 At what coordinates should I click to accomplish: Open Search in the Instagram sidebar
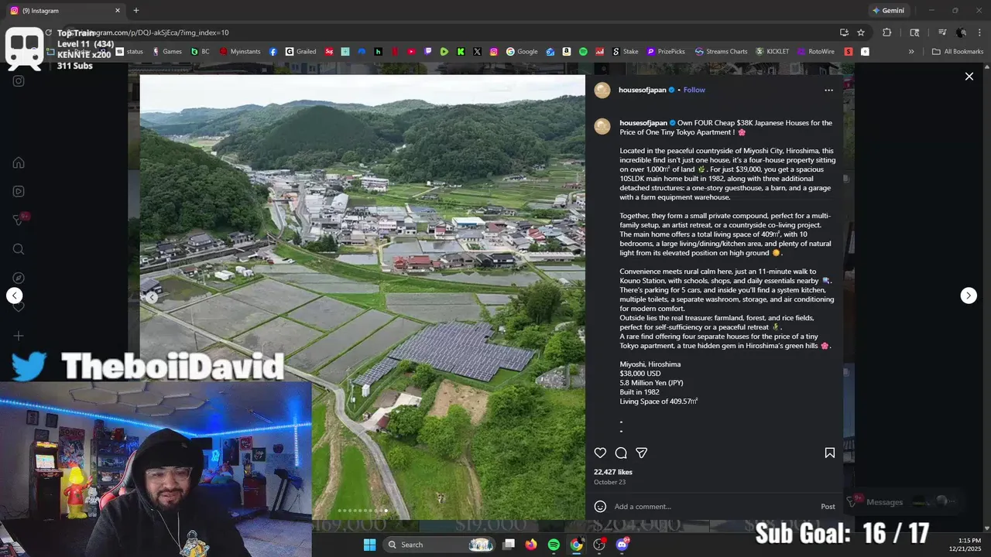click(x=19, y=249)
